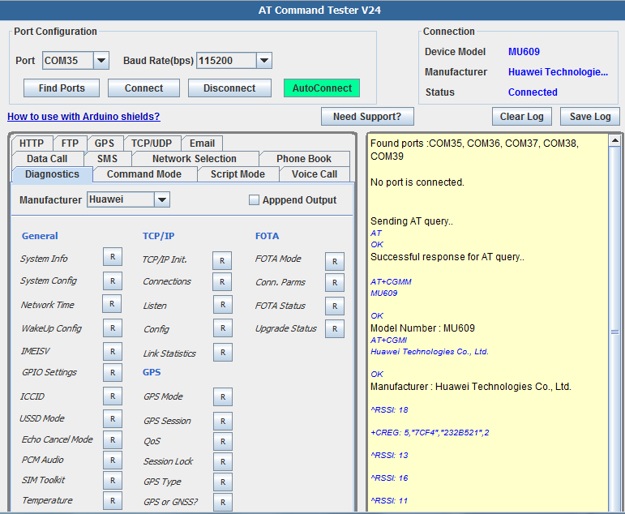Read Upgrade Status with its R button
The height and width of the screenshot is (514, 625).
click(x=335, y=329)
